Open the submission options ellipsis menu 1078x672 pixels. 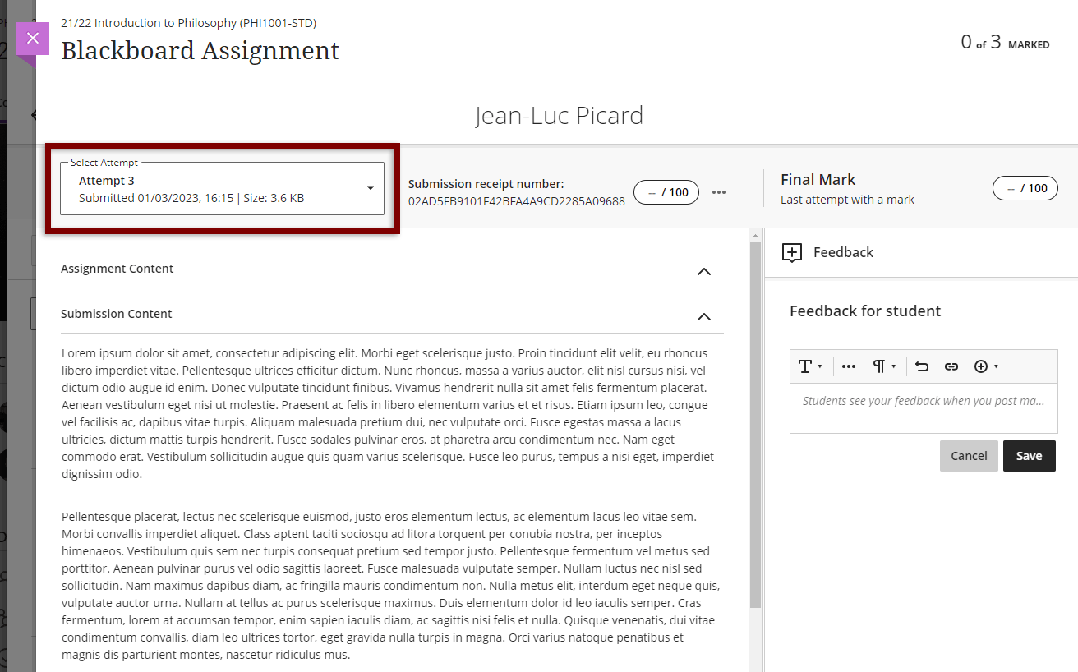[719, 191]
